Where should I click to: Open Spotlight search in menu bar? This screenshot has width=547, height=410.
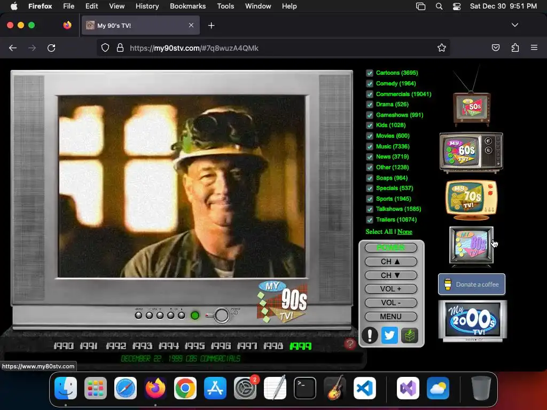tap(439, 6)
